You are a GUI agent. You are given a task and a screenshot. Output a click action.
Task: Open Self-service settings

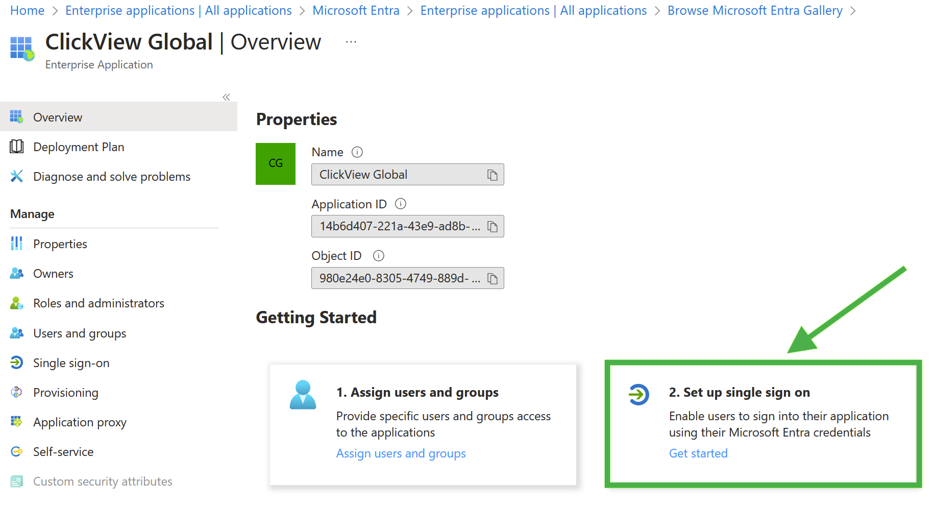(118, 451)
